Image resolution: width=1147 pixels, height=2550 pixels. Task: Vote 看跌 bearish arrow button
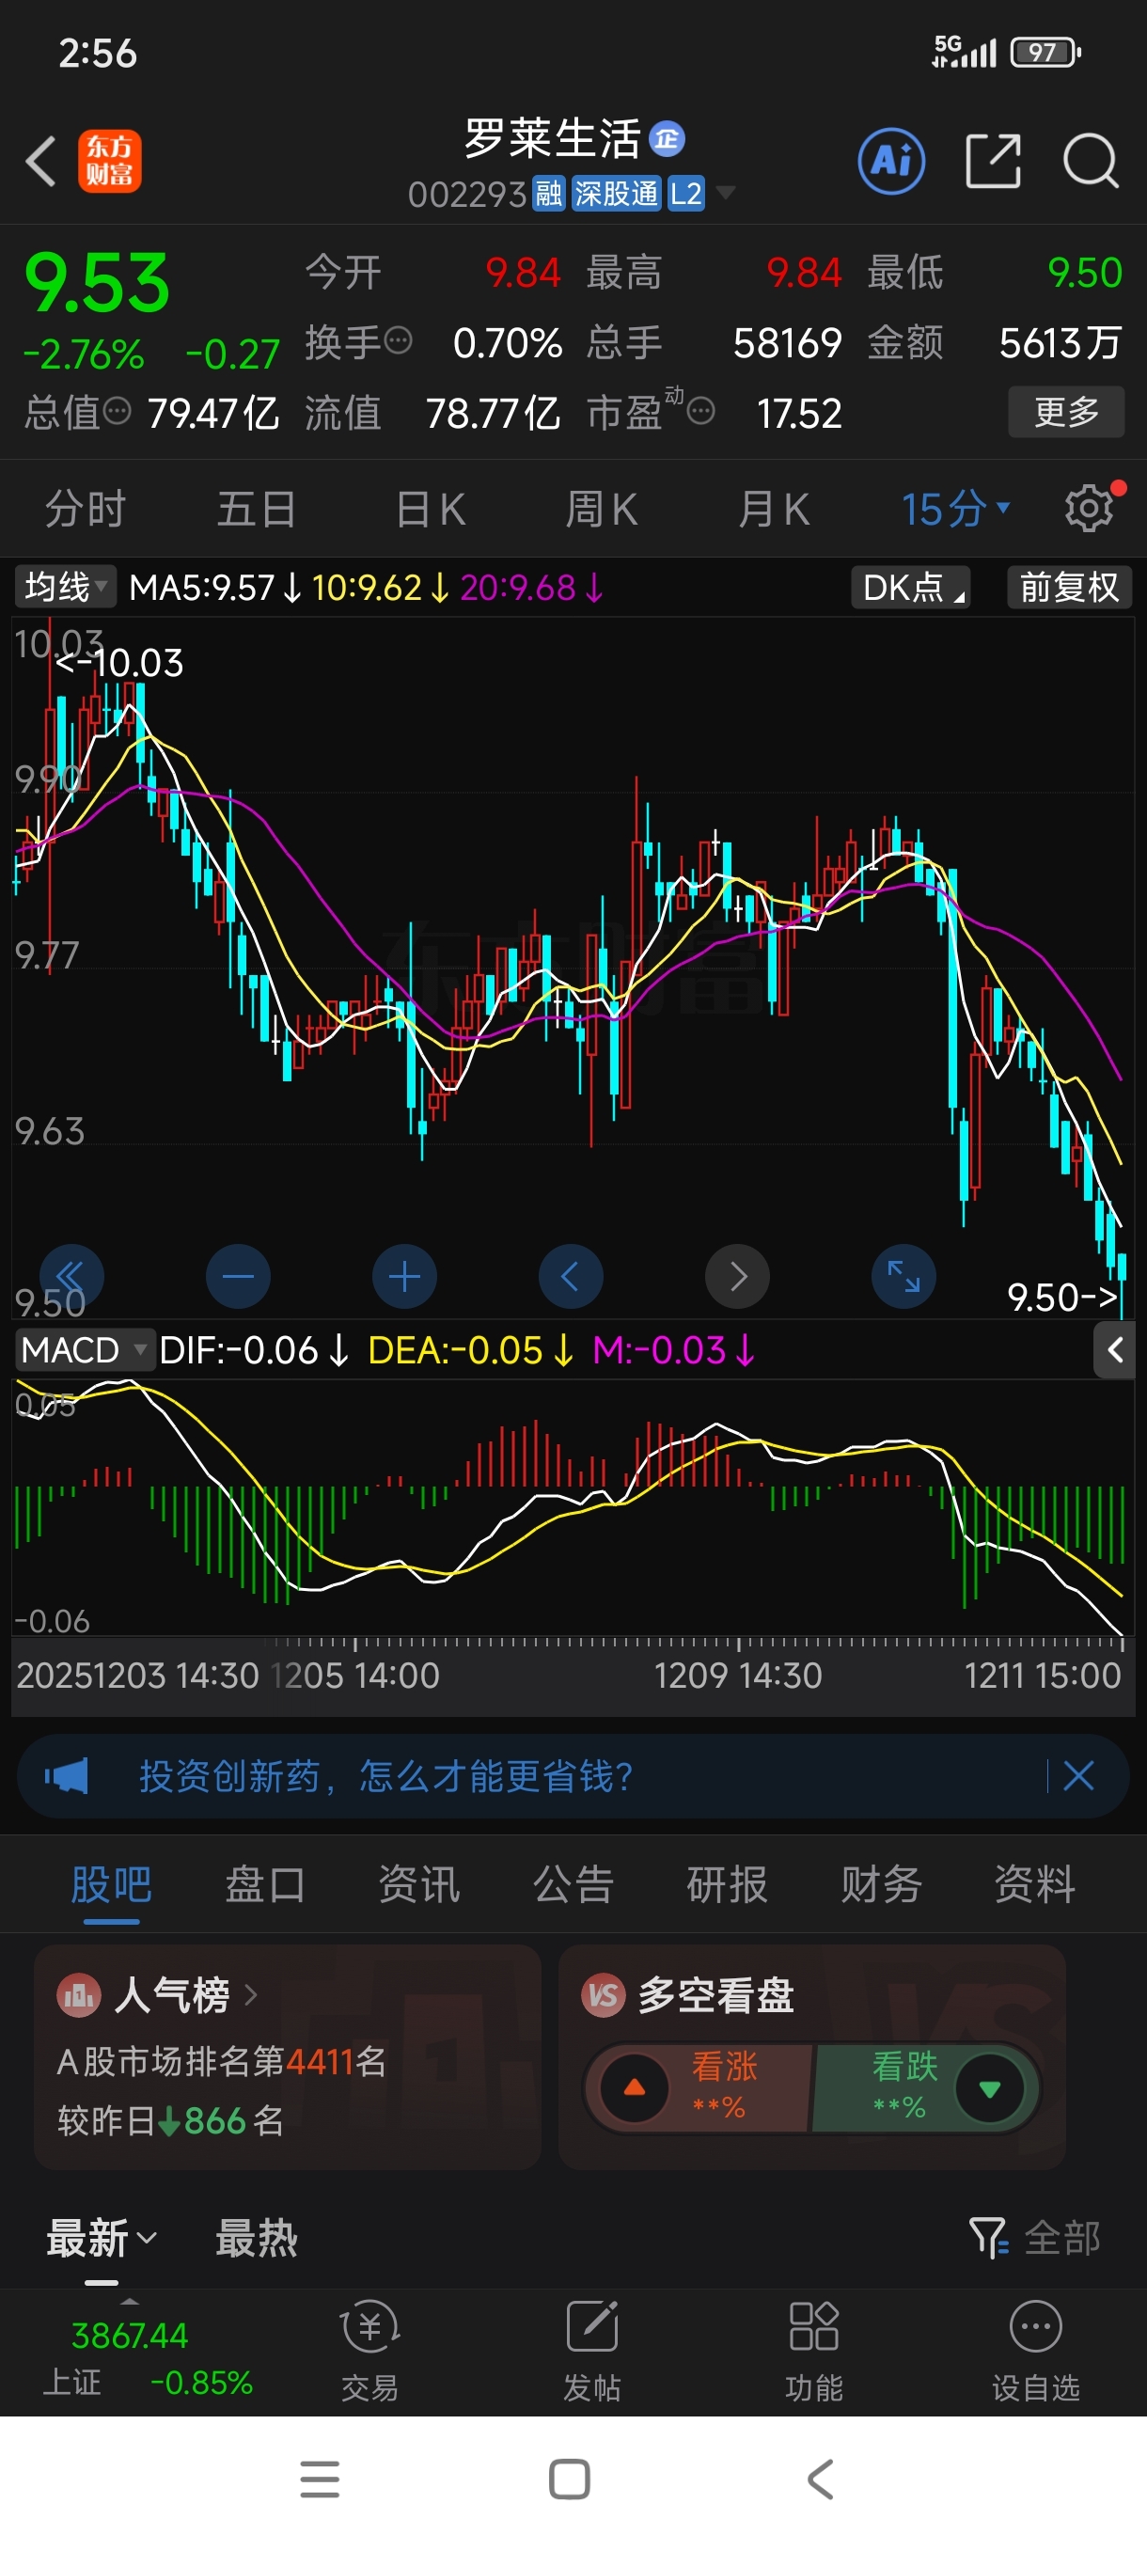tap(989, 2086)
